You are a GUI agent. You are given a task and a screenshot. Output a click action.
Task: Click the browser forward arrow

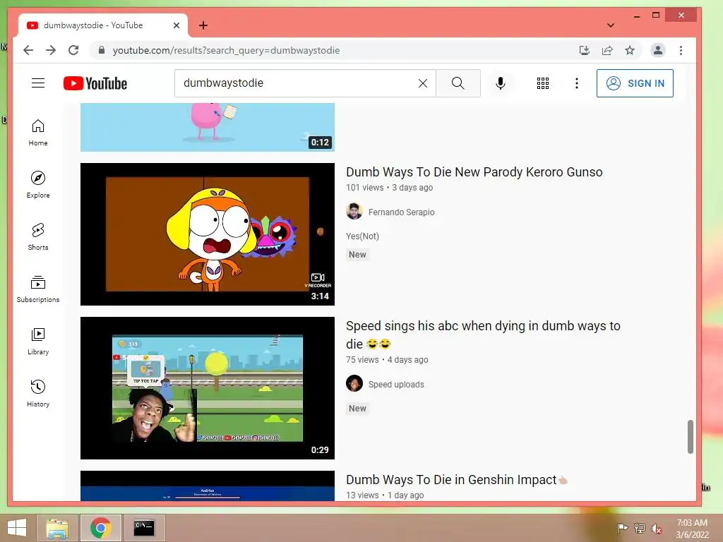tap(51, 50)
